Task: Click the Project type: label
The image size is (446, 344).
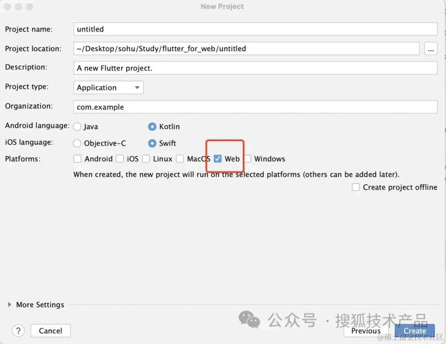Action: [x=27, y=86]
